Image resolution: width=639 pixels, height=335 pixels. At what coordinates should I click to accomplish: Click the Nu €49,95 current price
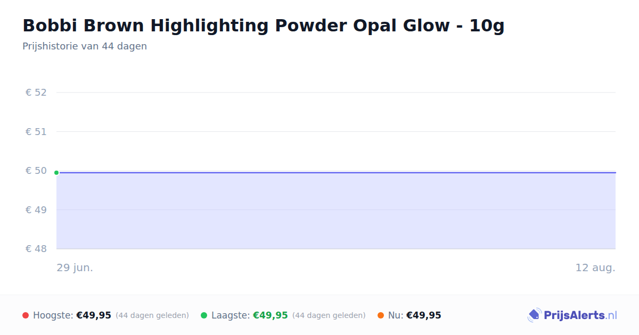coord(424,315)
